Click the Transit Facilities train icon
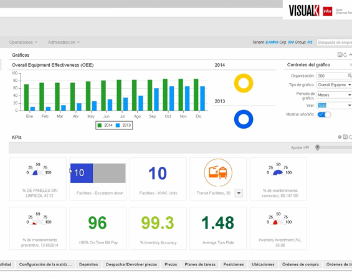 (218, 172)
